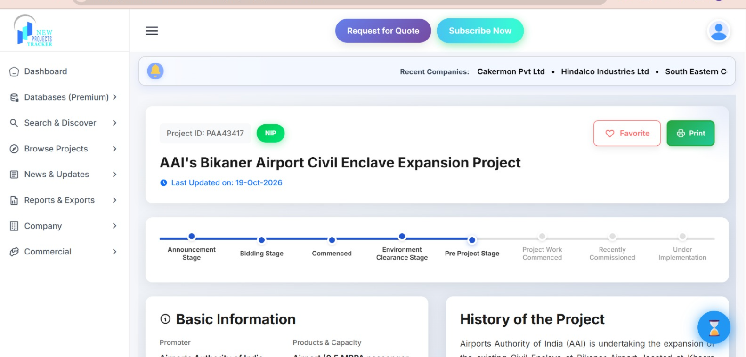
Task: Open the user profile avatar
Action: point(719,31)
